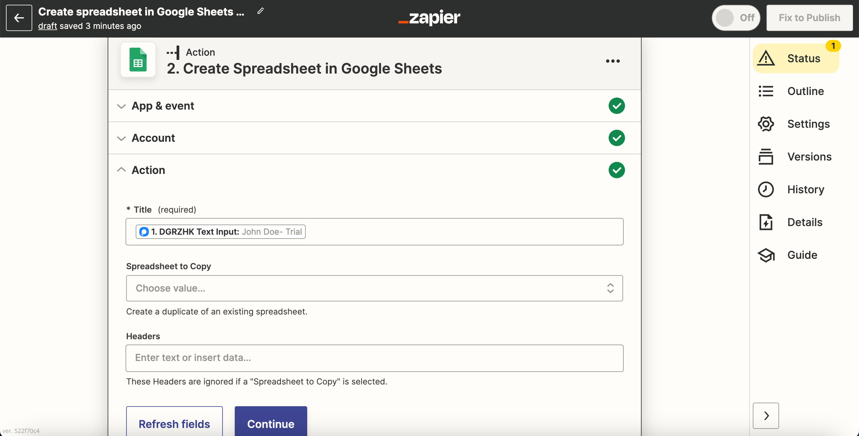Click the Refresh fields button
Screen dimensions: 859x436
pos(174,424)
